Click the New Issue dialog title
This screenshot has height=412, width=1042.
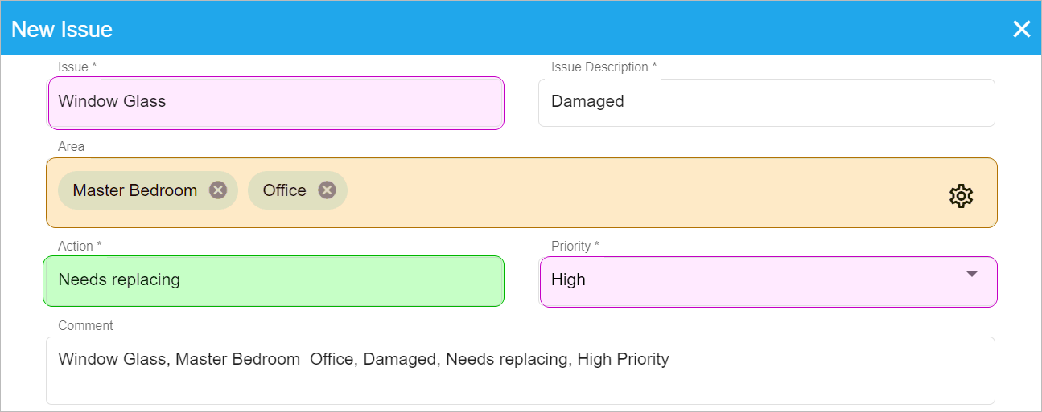point(62,30)
